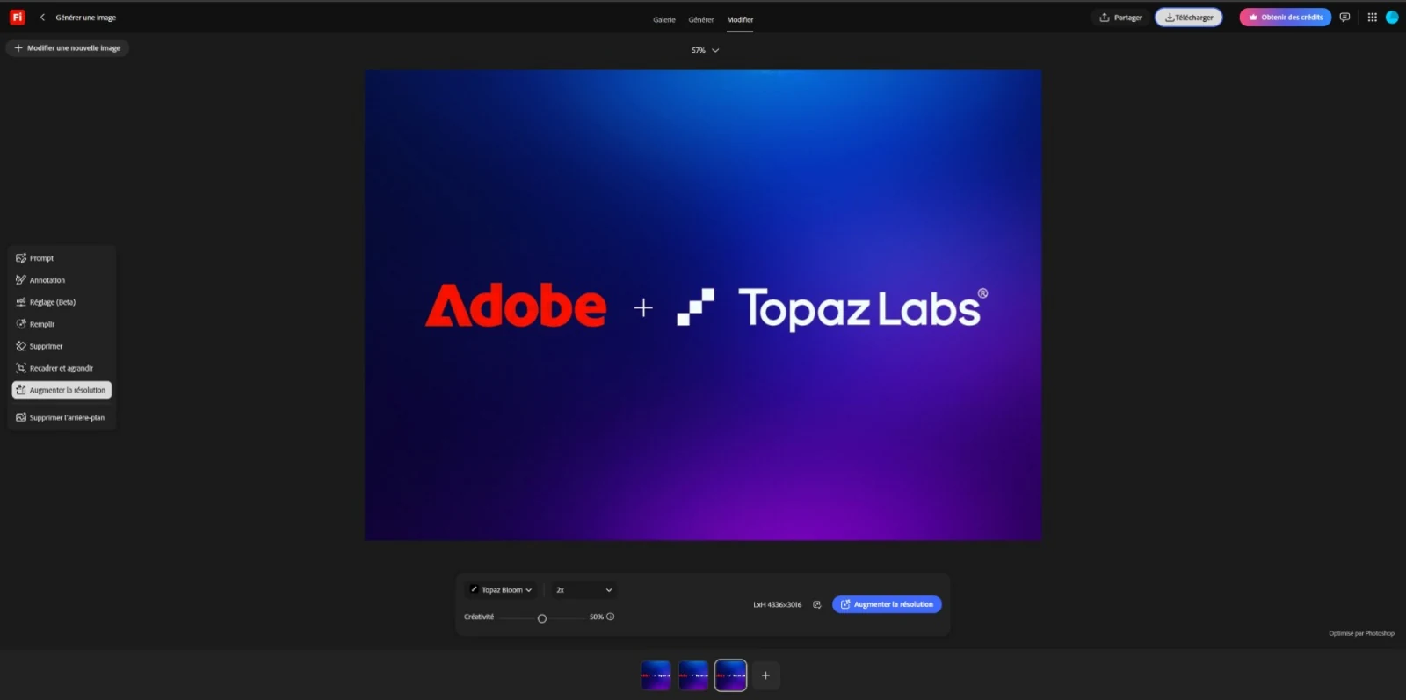Open the Adobe apps grid menu
The image size is (1406, 700).
point(1372,18)
